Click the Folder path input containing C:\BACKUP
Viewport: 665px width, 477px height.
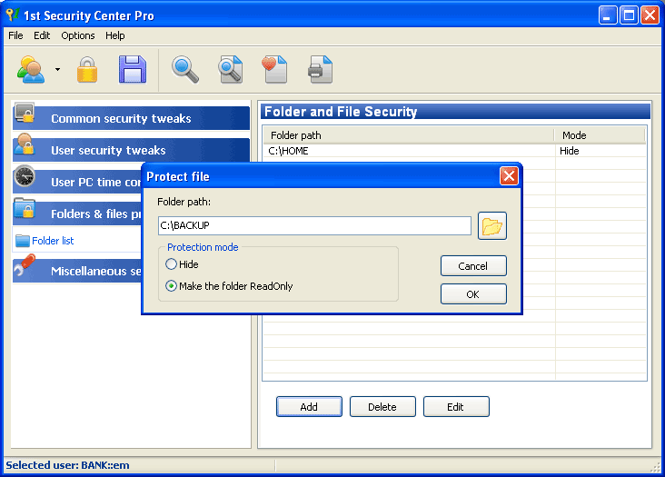314,225
